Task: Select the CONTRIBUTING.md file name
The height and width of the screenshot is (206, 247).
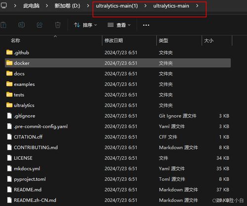Action: click(x=36, y=147)
